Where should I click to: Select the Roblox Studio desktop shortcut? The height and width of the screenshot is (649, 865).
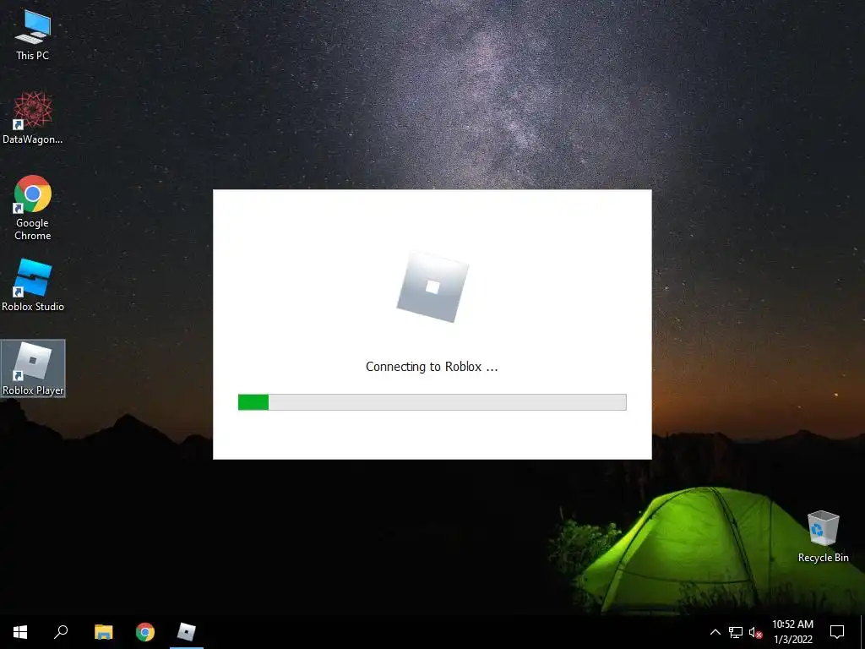pyautogui.click(x=33, y=285)
